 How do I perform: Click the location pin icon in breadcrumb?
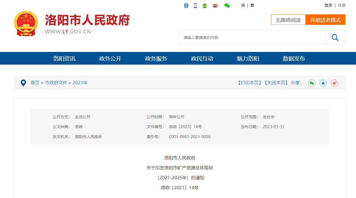tap(24, 83)
